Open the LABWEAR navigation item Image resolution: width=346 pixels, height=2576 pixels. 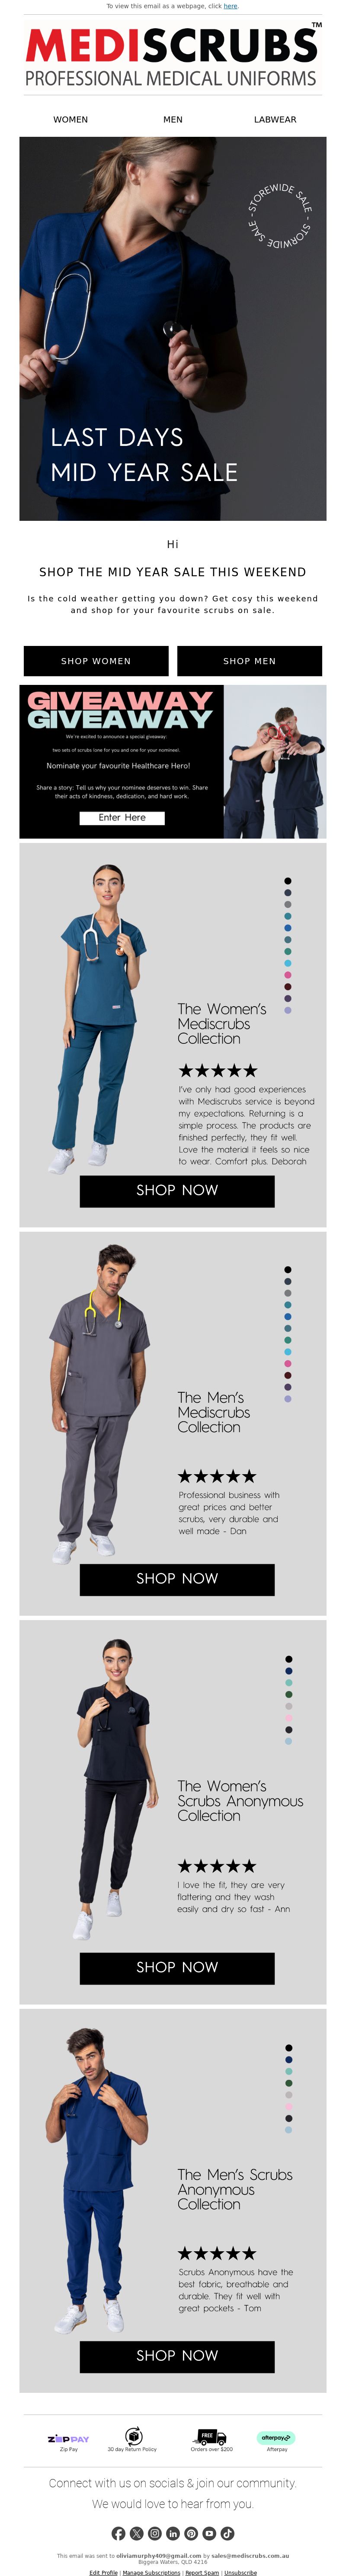pyautogui.click(x=275, y=119)
